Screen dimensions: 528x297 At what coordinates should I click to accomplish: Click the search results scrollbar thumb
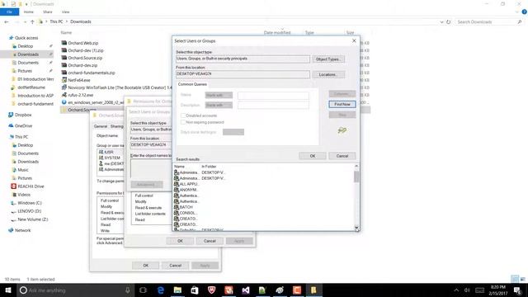pyautogui.click(x=356, y=177)
